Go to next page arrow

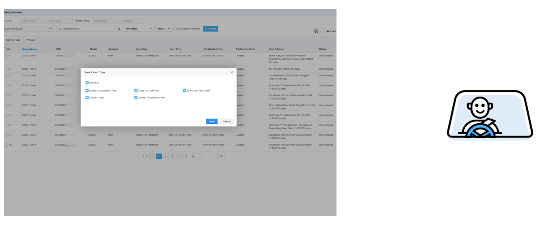pos(200,156)
